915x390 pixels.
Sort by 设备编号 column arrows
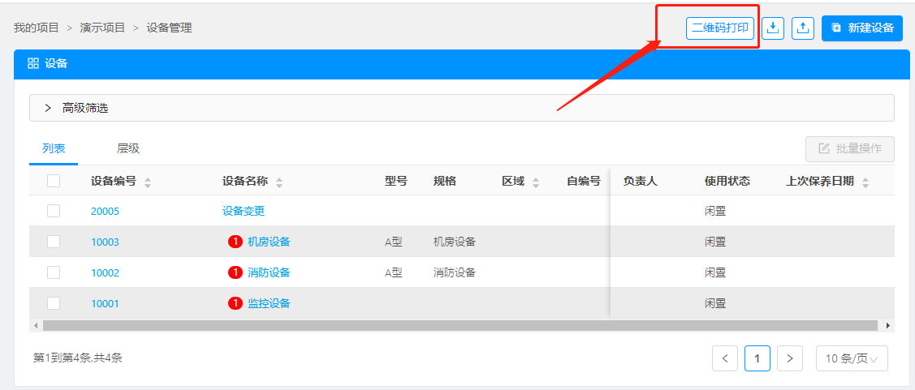pos(148,182)
